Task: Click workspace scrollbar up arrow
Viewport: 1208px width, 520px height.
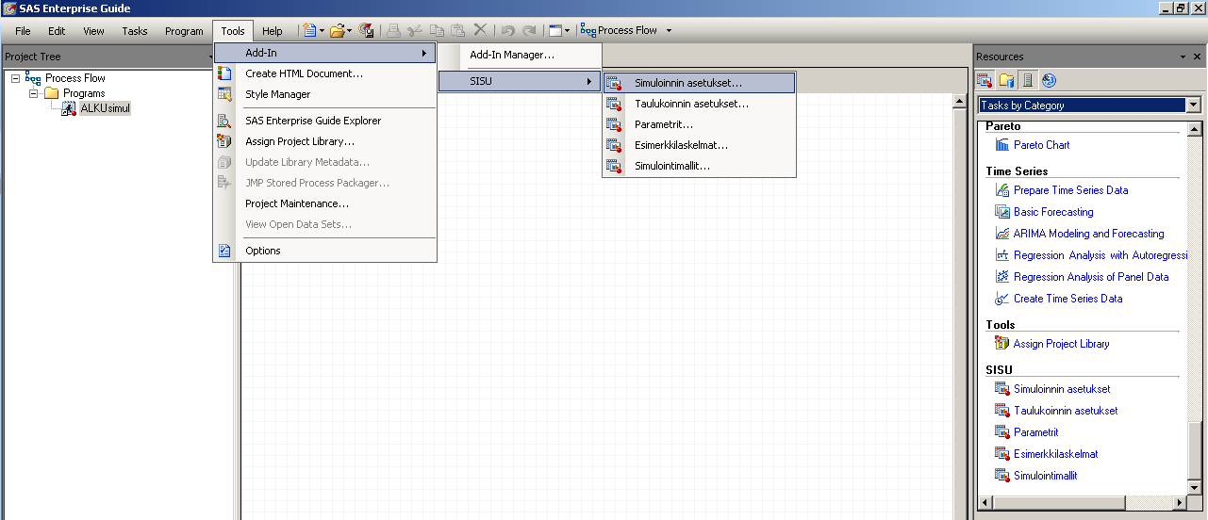Action: coord(960,101)
